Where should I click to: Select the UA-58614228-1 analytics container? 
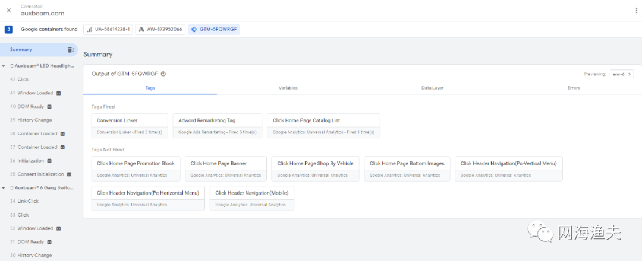108,30
